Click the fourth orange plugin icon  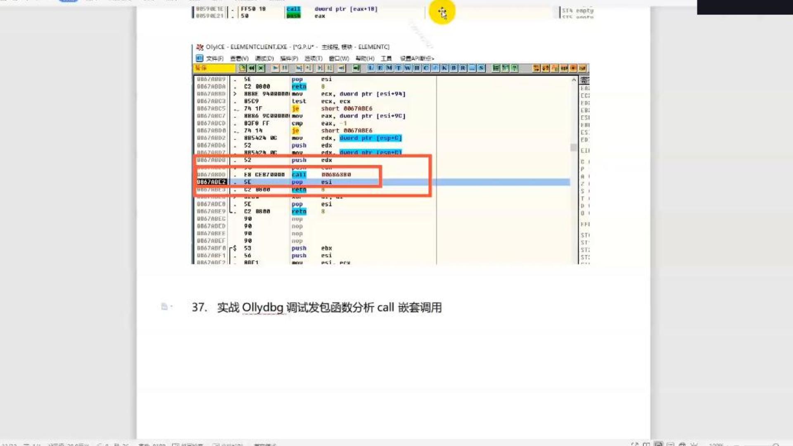coord(564,68)
